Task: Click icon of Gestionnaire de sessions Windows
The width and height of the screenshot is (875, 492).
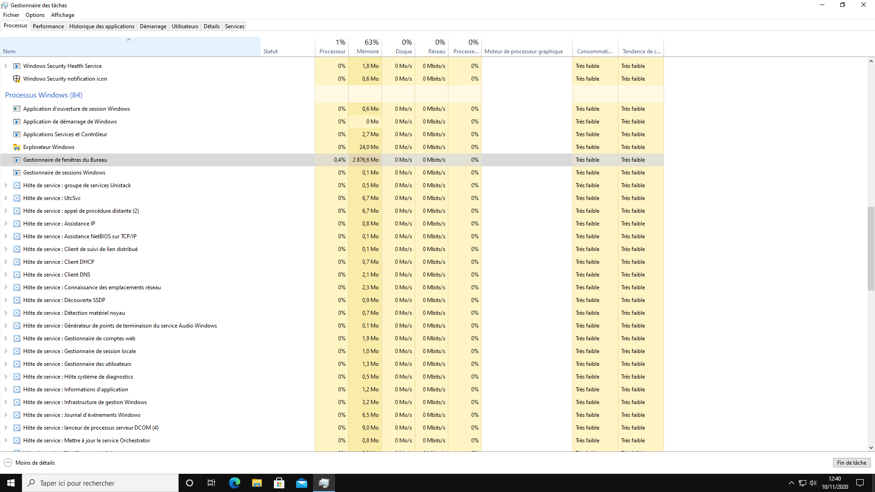Action: [17, 173]
